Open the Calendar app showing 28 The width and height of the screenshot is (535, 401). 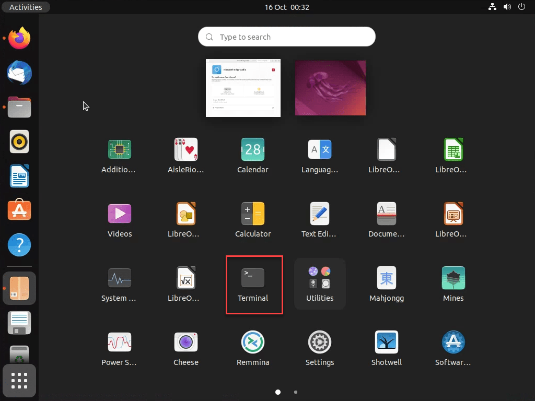pos(253,149)
